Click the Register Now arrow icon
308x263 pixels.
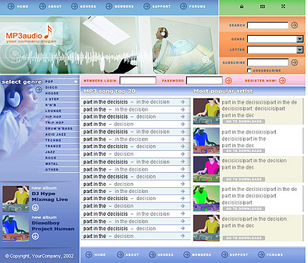[x=282, y=81]
